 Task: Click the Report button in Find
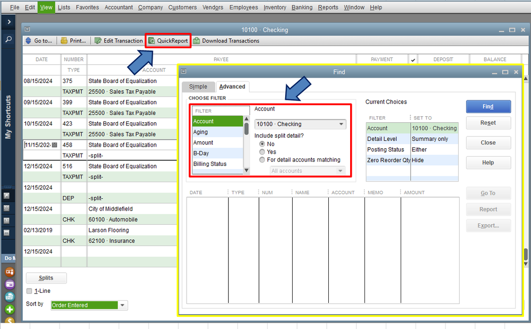488,209
